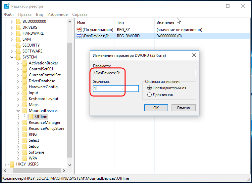This screenshot has width=252, height=183.
Task: Click the Offline folder icon
Action: (31, 117)
